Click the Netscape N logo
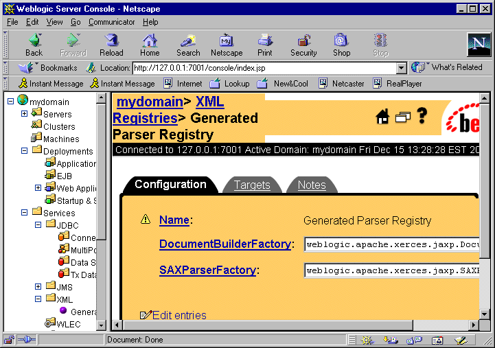495x348 pixels. [x=479, y=45]
